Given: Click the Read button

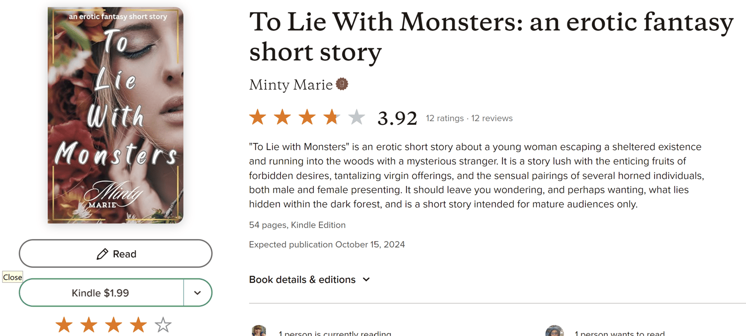Looking at the screenshot, I should pos(115,253).
